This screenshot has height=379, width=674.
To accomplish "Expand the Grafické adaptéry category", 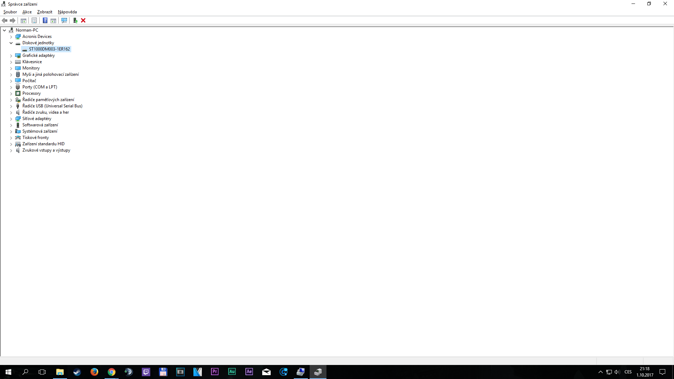I will [x=11, y=55].
